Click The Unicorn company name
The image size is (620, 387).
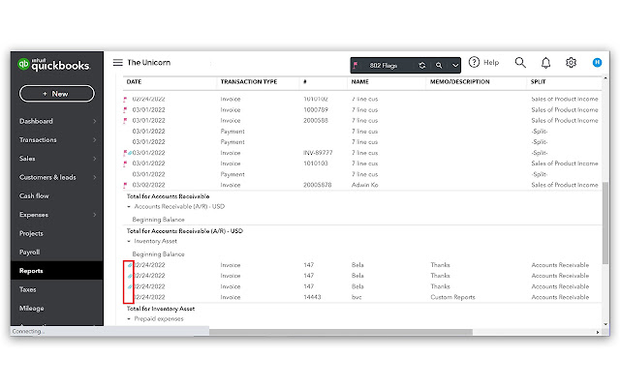148,62
